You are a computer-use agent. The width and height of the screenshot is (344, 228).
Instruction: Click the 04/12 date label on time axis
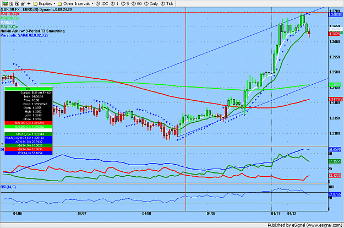(x=292, y=214)
